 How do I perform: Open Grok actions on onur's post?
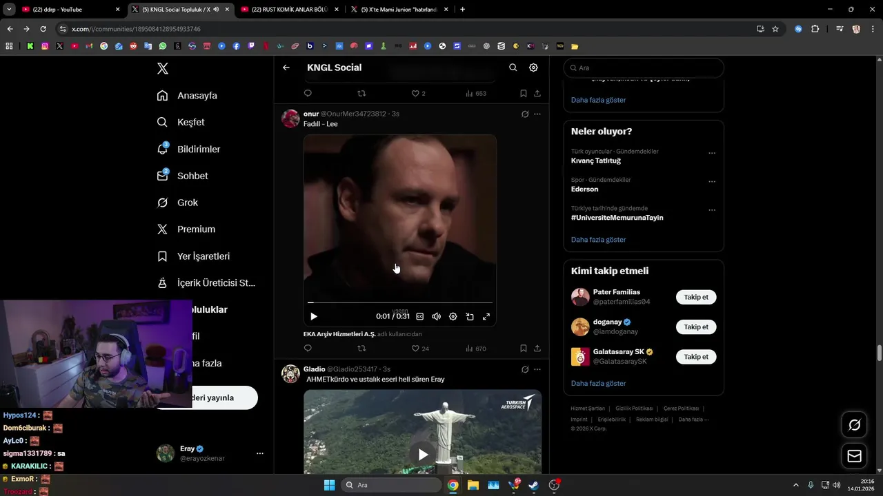pos(525,114)
